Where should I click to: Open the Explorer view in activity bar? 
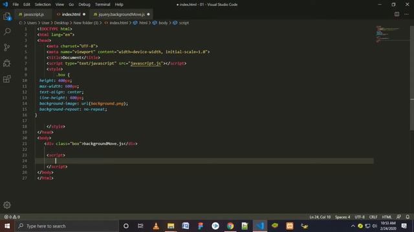pyautogui.click(x=7, y=17)
